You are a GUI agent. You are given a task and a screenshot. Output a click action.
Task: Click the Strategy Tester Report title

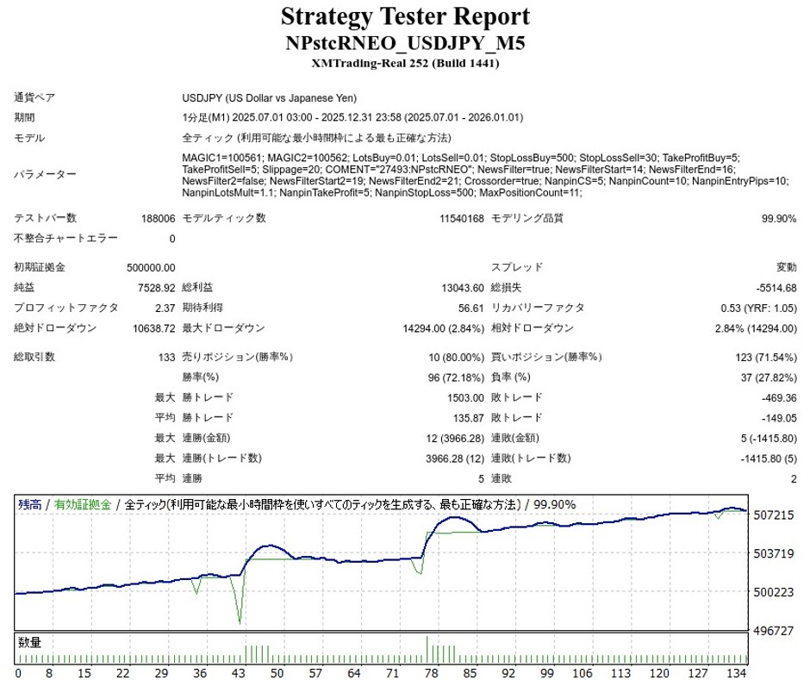pyautogui.click(x=405, y=16)
